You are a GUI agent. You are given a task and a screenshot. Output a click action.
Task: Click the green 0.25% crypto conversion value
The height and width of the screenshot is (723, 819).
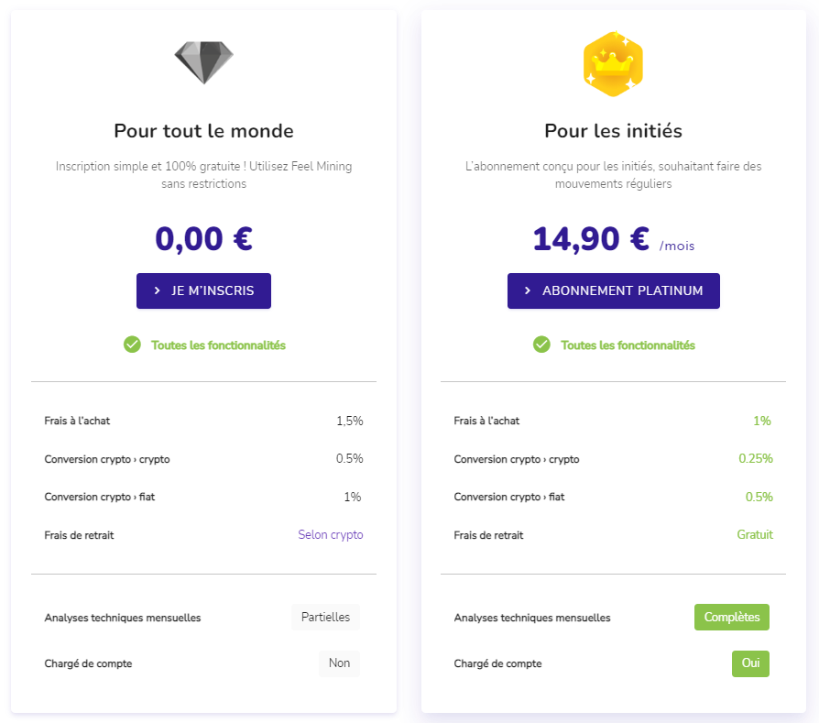(x=756, y=459)
